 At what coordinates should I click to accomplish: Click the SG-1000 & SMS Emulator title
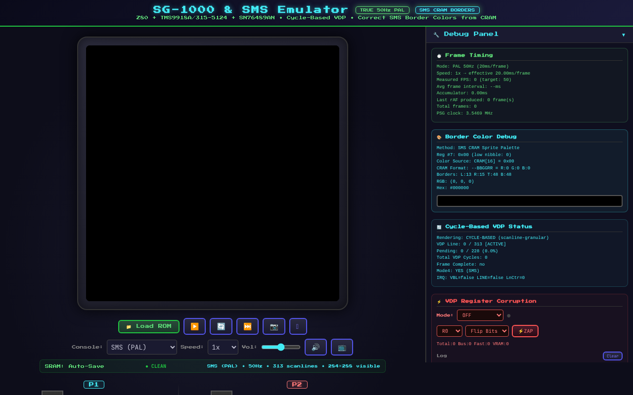pyautogui.click(x=251, y=10)
